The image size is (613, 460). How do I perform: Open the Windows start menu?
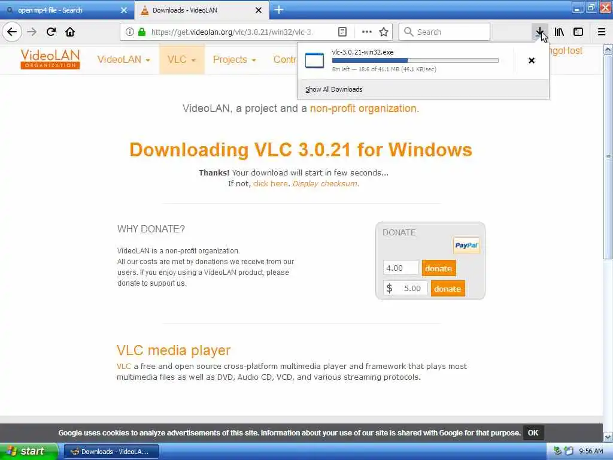29,452
